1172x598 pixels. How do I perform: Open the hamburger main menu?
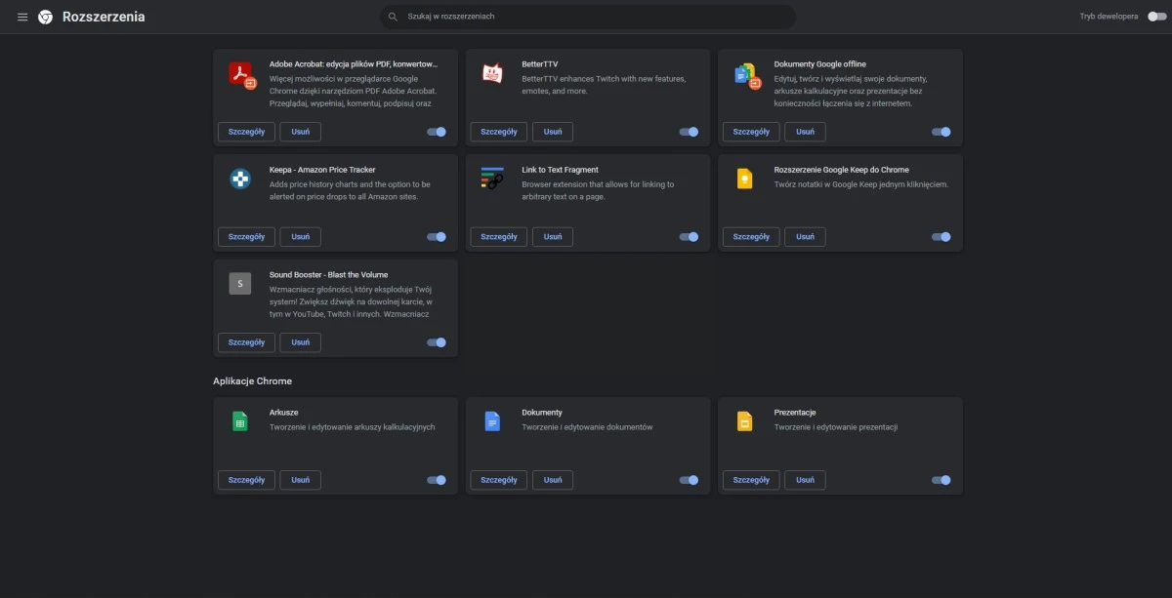(x=22, y=17)
